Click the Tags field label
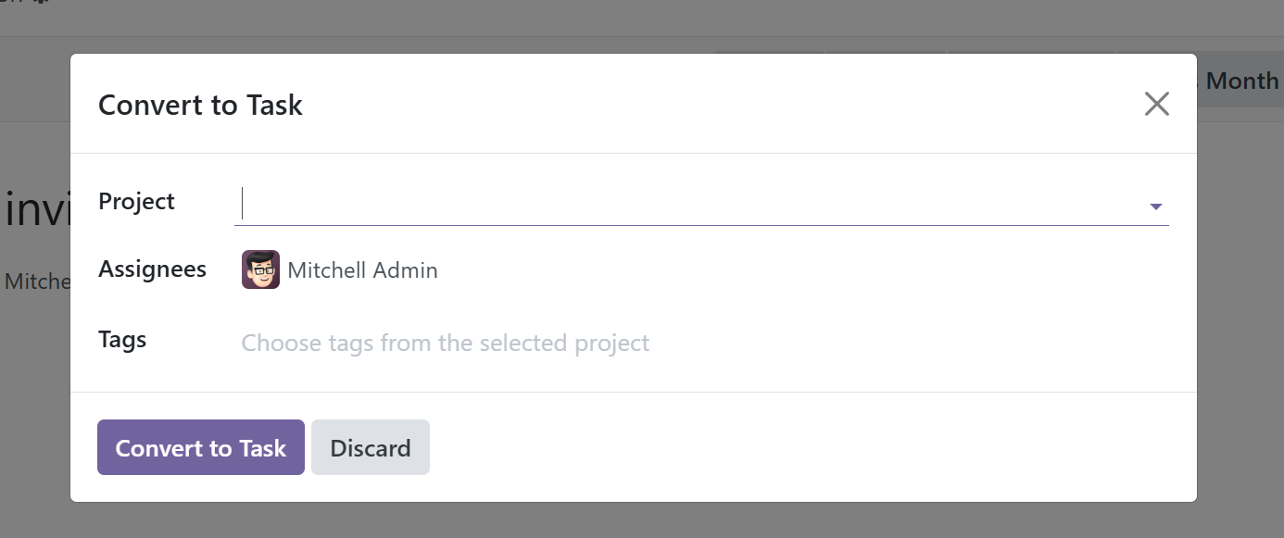The image size is (1284, 538). tap(122, 339)
